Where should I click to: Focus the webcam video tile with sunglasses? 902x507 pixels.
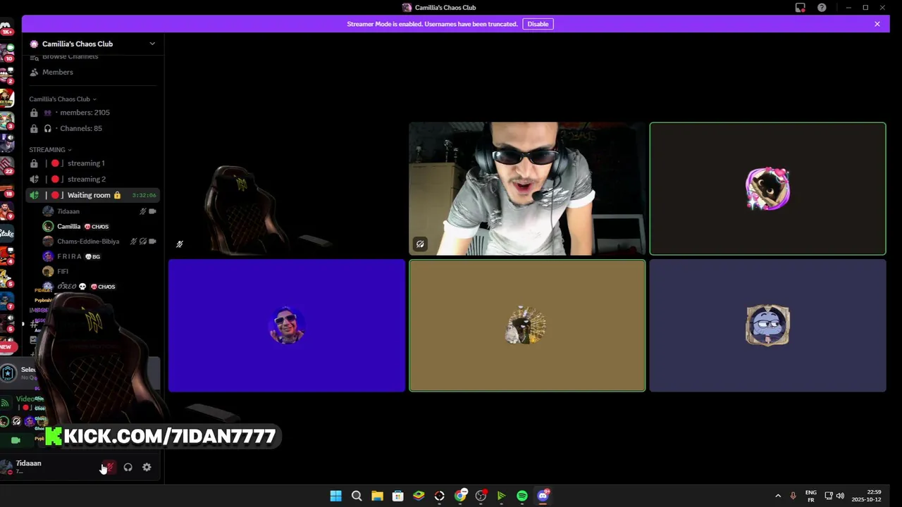[527, 189]
